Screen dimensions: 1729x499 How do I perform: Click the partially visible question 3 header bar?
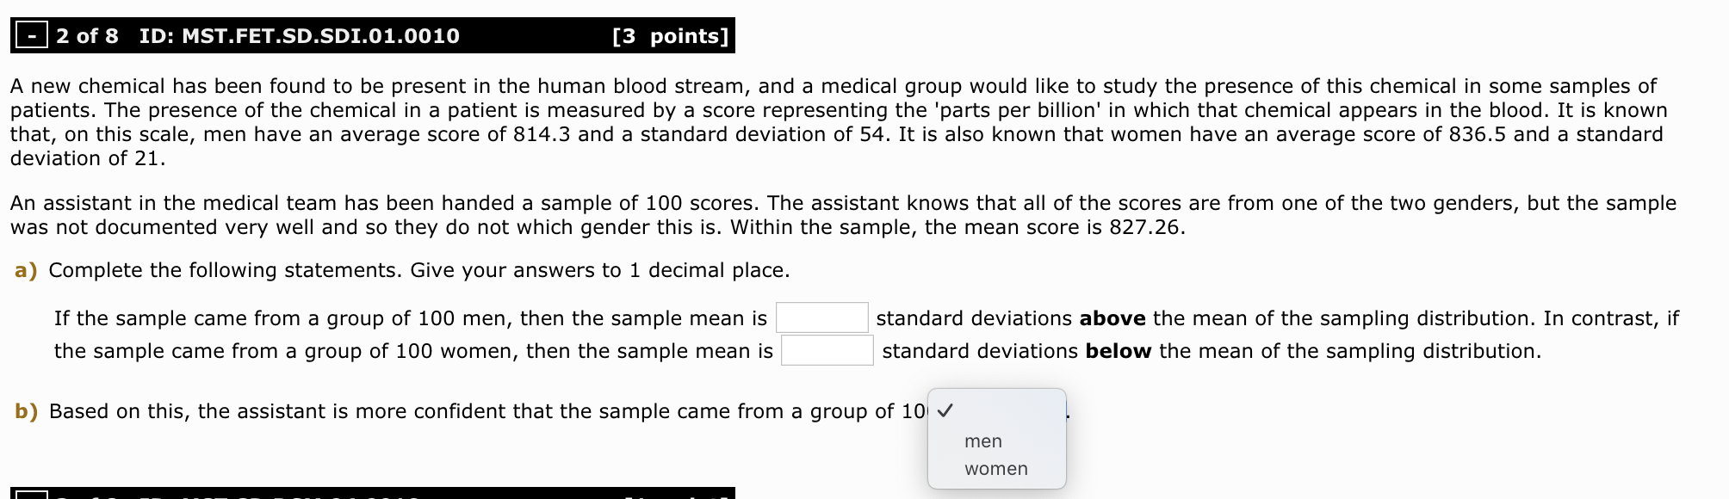(370, 493)
